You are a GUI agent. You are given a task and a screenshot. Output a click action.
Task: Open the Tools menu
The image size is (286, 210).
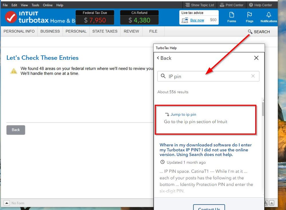tap(35, 5)
